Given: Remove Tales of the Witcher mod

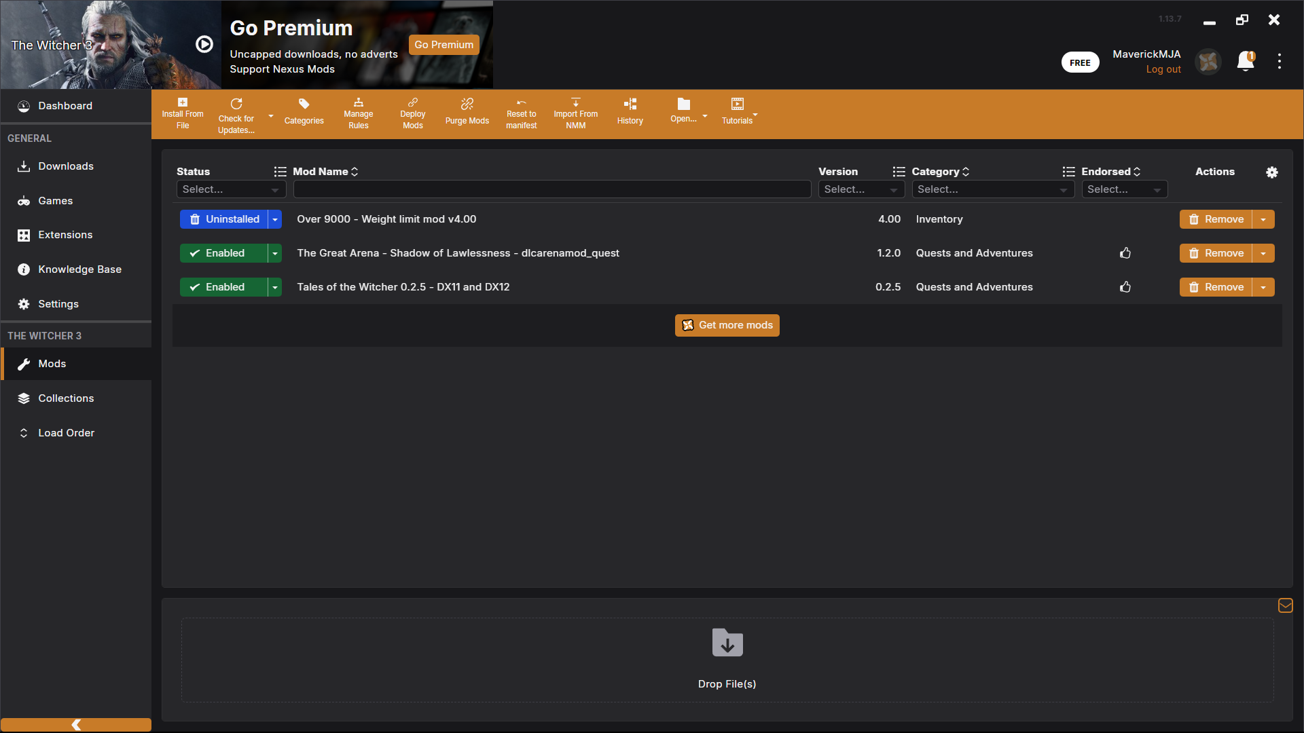Looking at the screenshot, I should tap(1216, 287).
